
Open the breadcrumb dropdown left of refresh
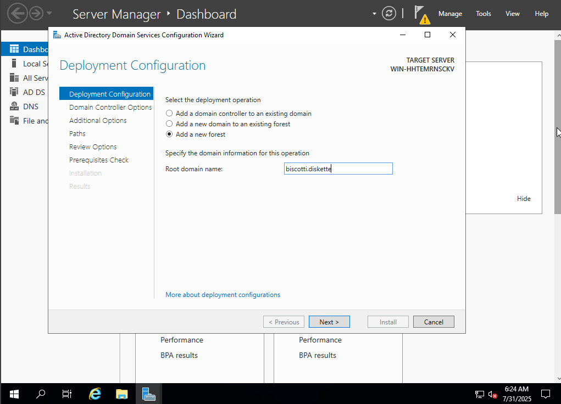pyautogui.click(x=374, y=14)
